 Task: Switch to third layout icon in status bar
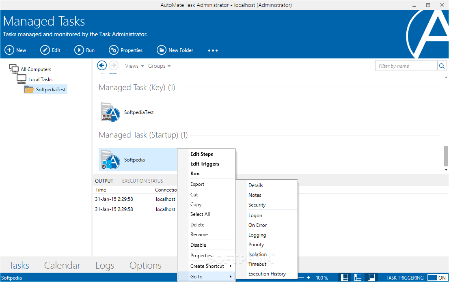pyautogui.click(x=371, y=278)
